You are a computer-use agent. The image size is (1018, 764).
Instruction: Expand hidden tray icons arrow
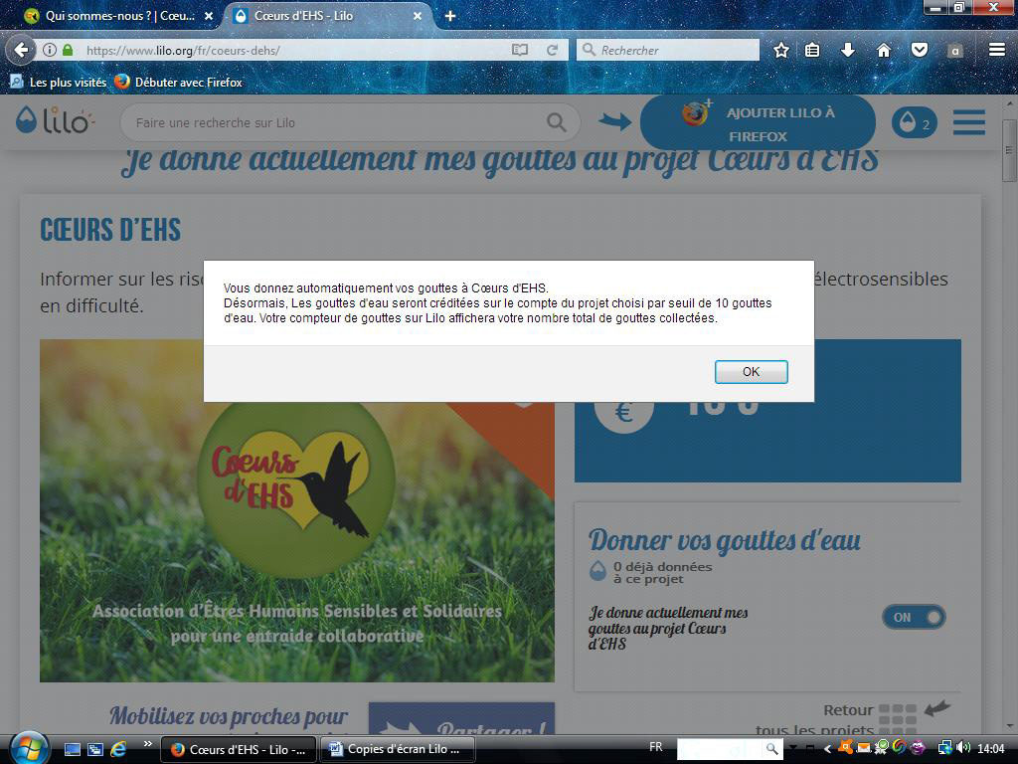[x=827, y=749]
